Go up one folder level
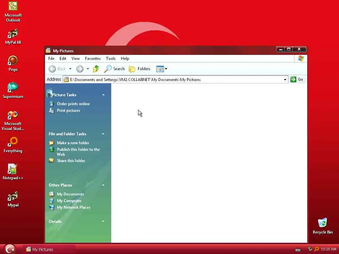The height and width of the screenshot is (254, 339). (x=96, y=69)
